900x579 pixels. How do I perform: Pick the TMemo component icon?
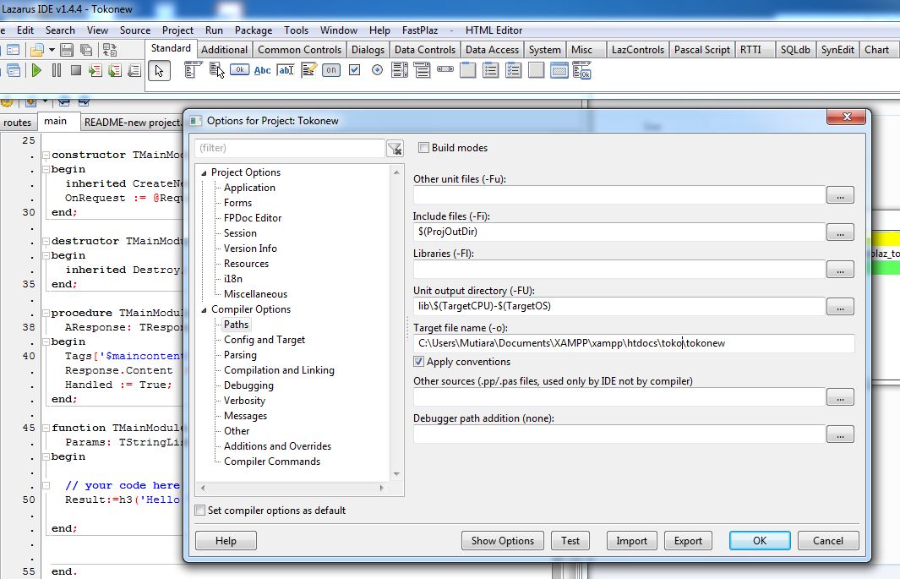click(308, 70)
